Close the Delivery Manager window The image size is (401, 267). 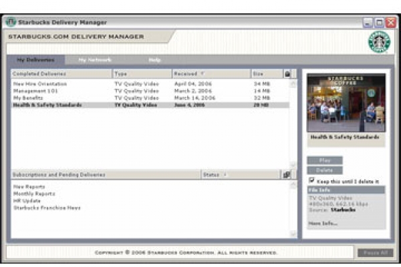pos(391,23)
